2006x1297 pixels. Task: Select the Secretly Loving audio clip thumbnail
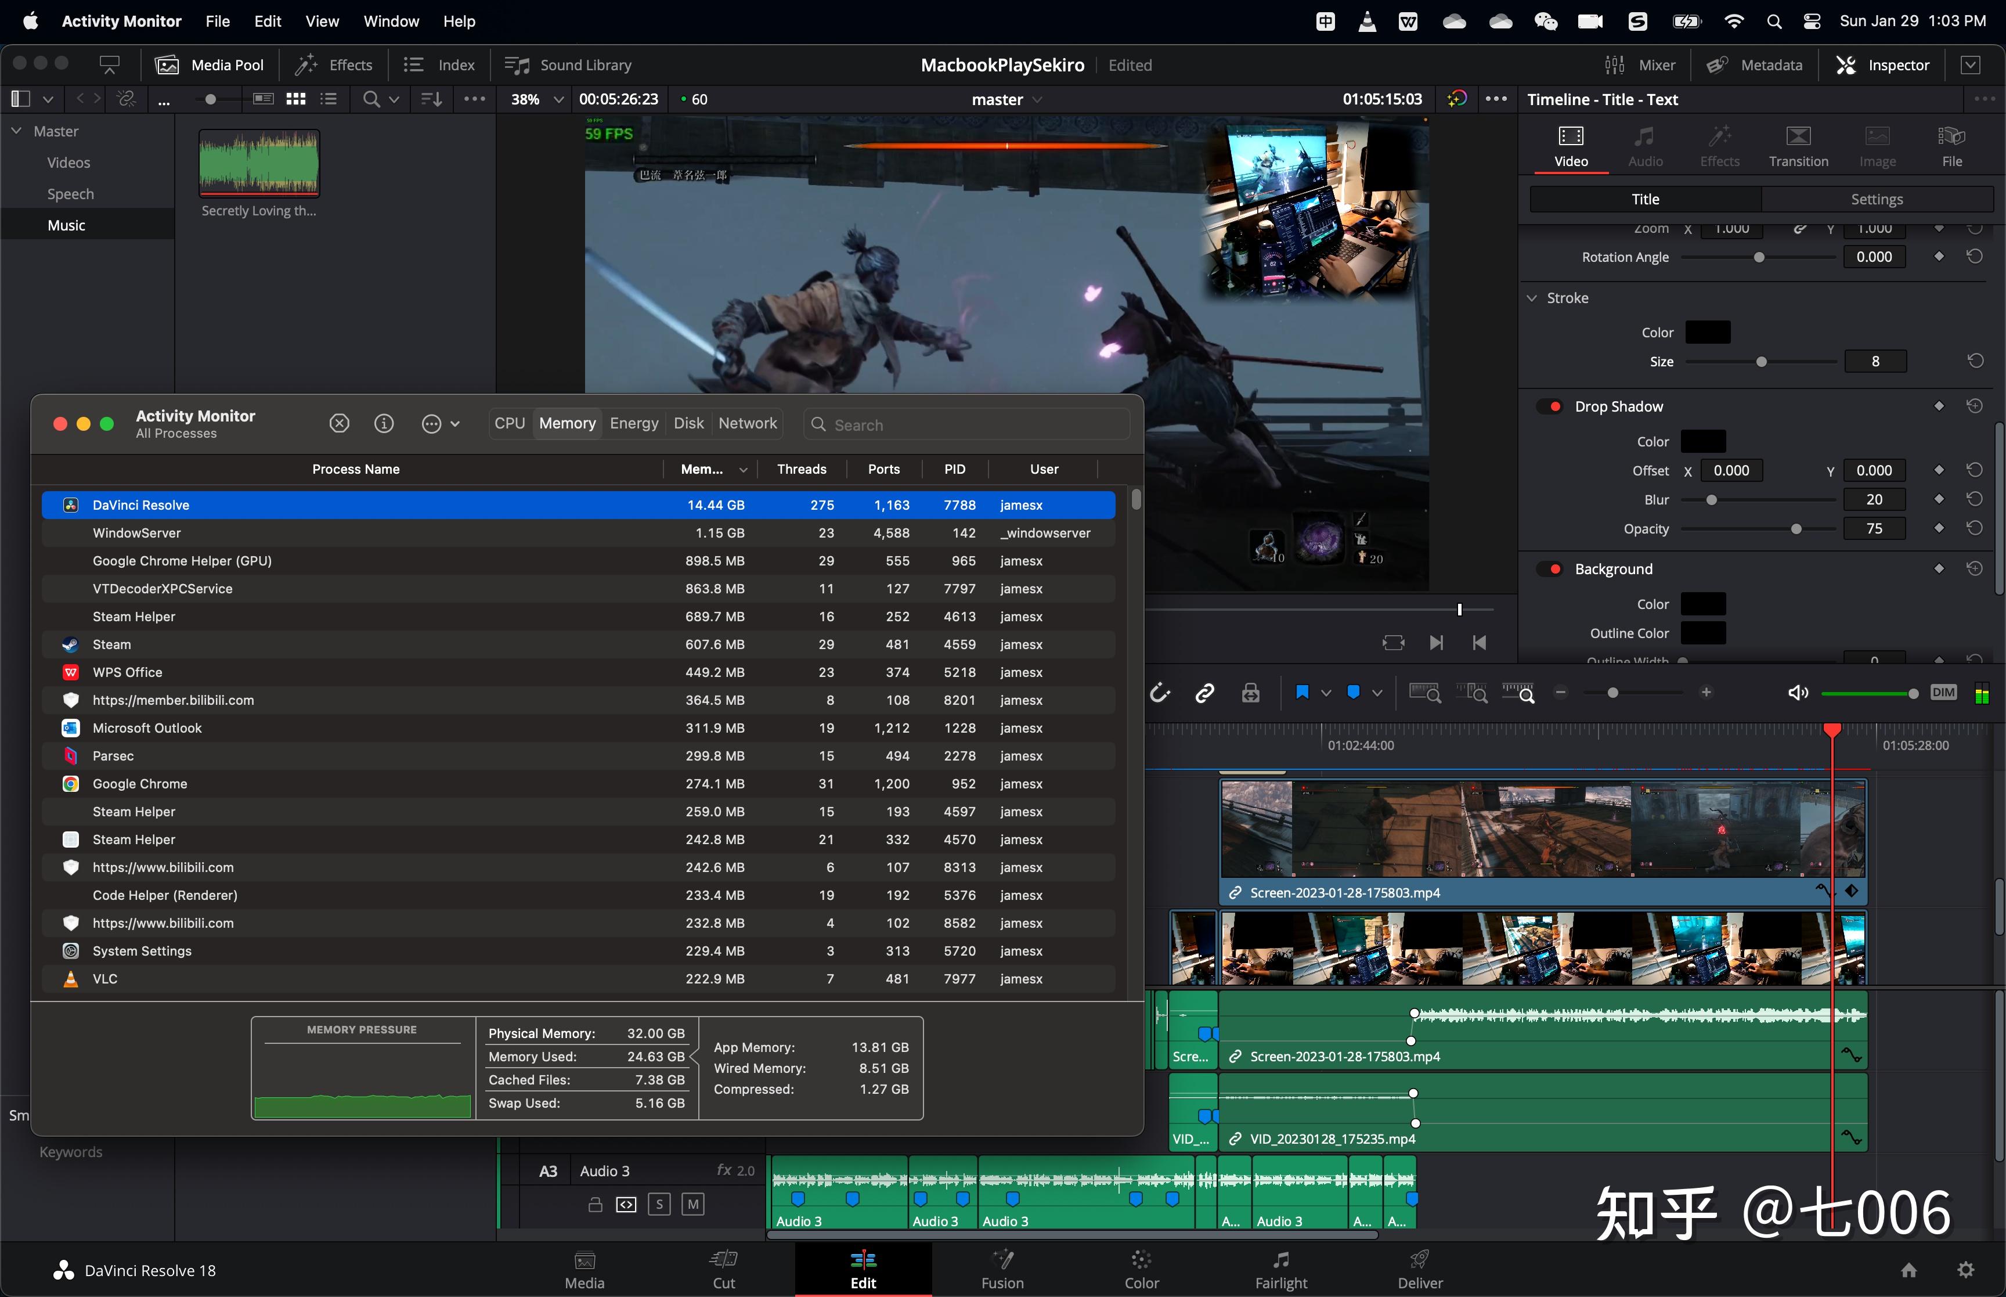tap(259, 163)
